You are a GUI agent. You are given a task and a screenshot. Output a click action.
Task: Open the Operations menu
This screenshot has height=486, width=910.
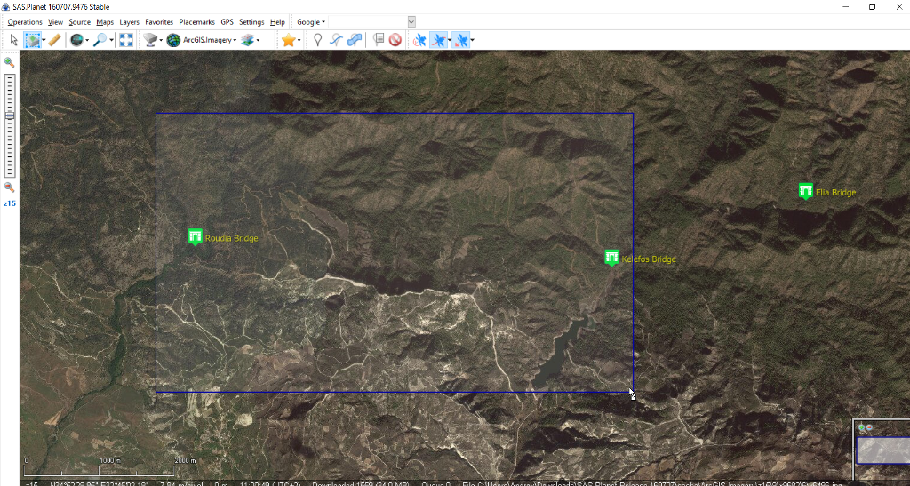click(x=25, y=22)
